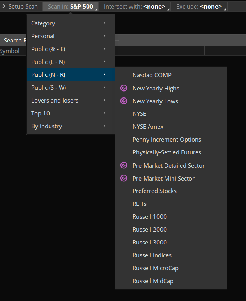Click the dynamic watchlist icon beside New Yearly Lows
This screenshot has width=246, height=301.
pyautogui.click(x=124, y=101)
